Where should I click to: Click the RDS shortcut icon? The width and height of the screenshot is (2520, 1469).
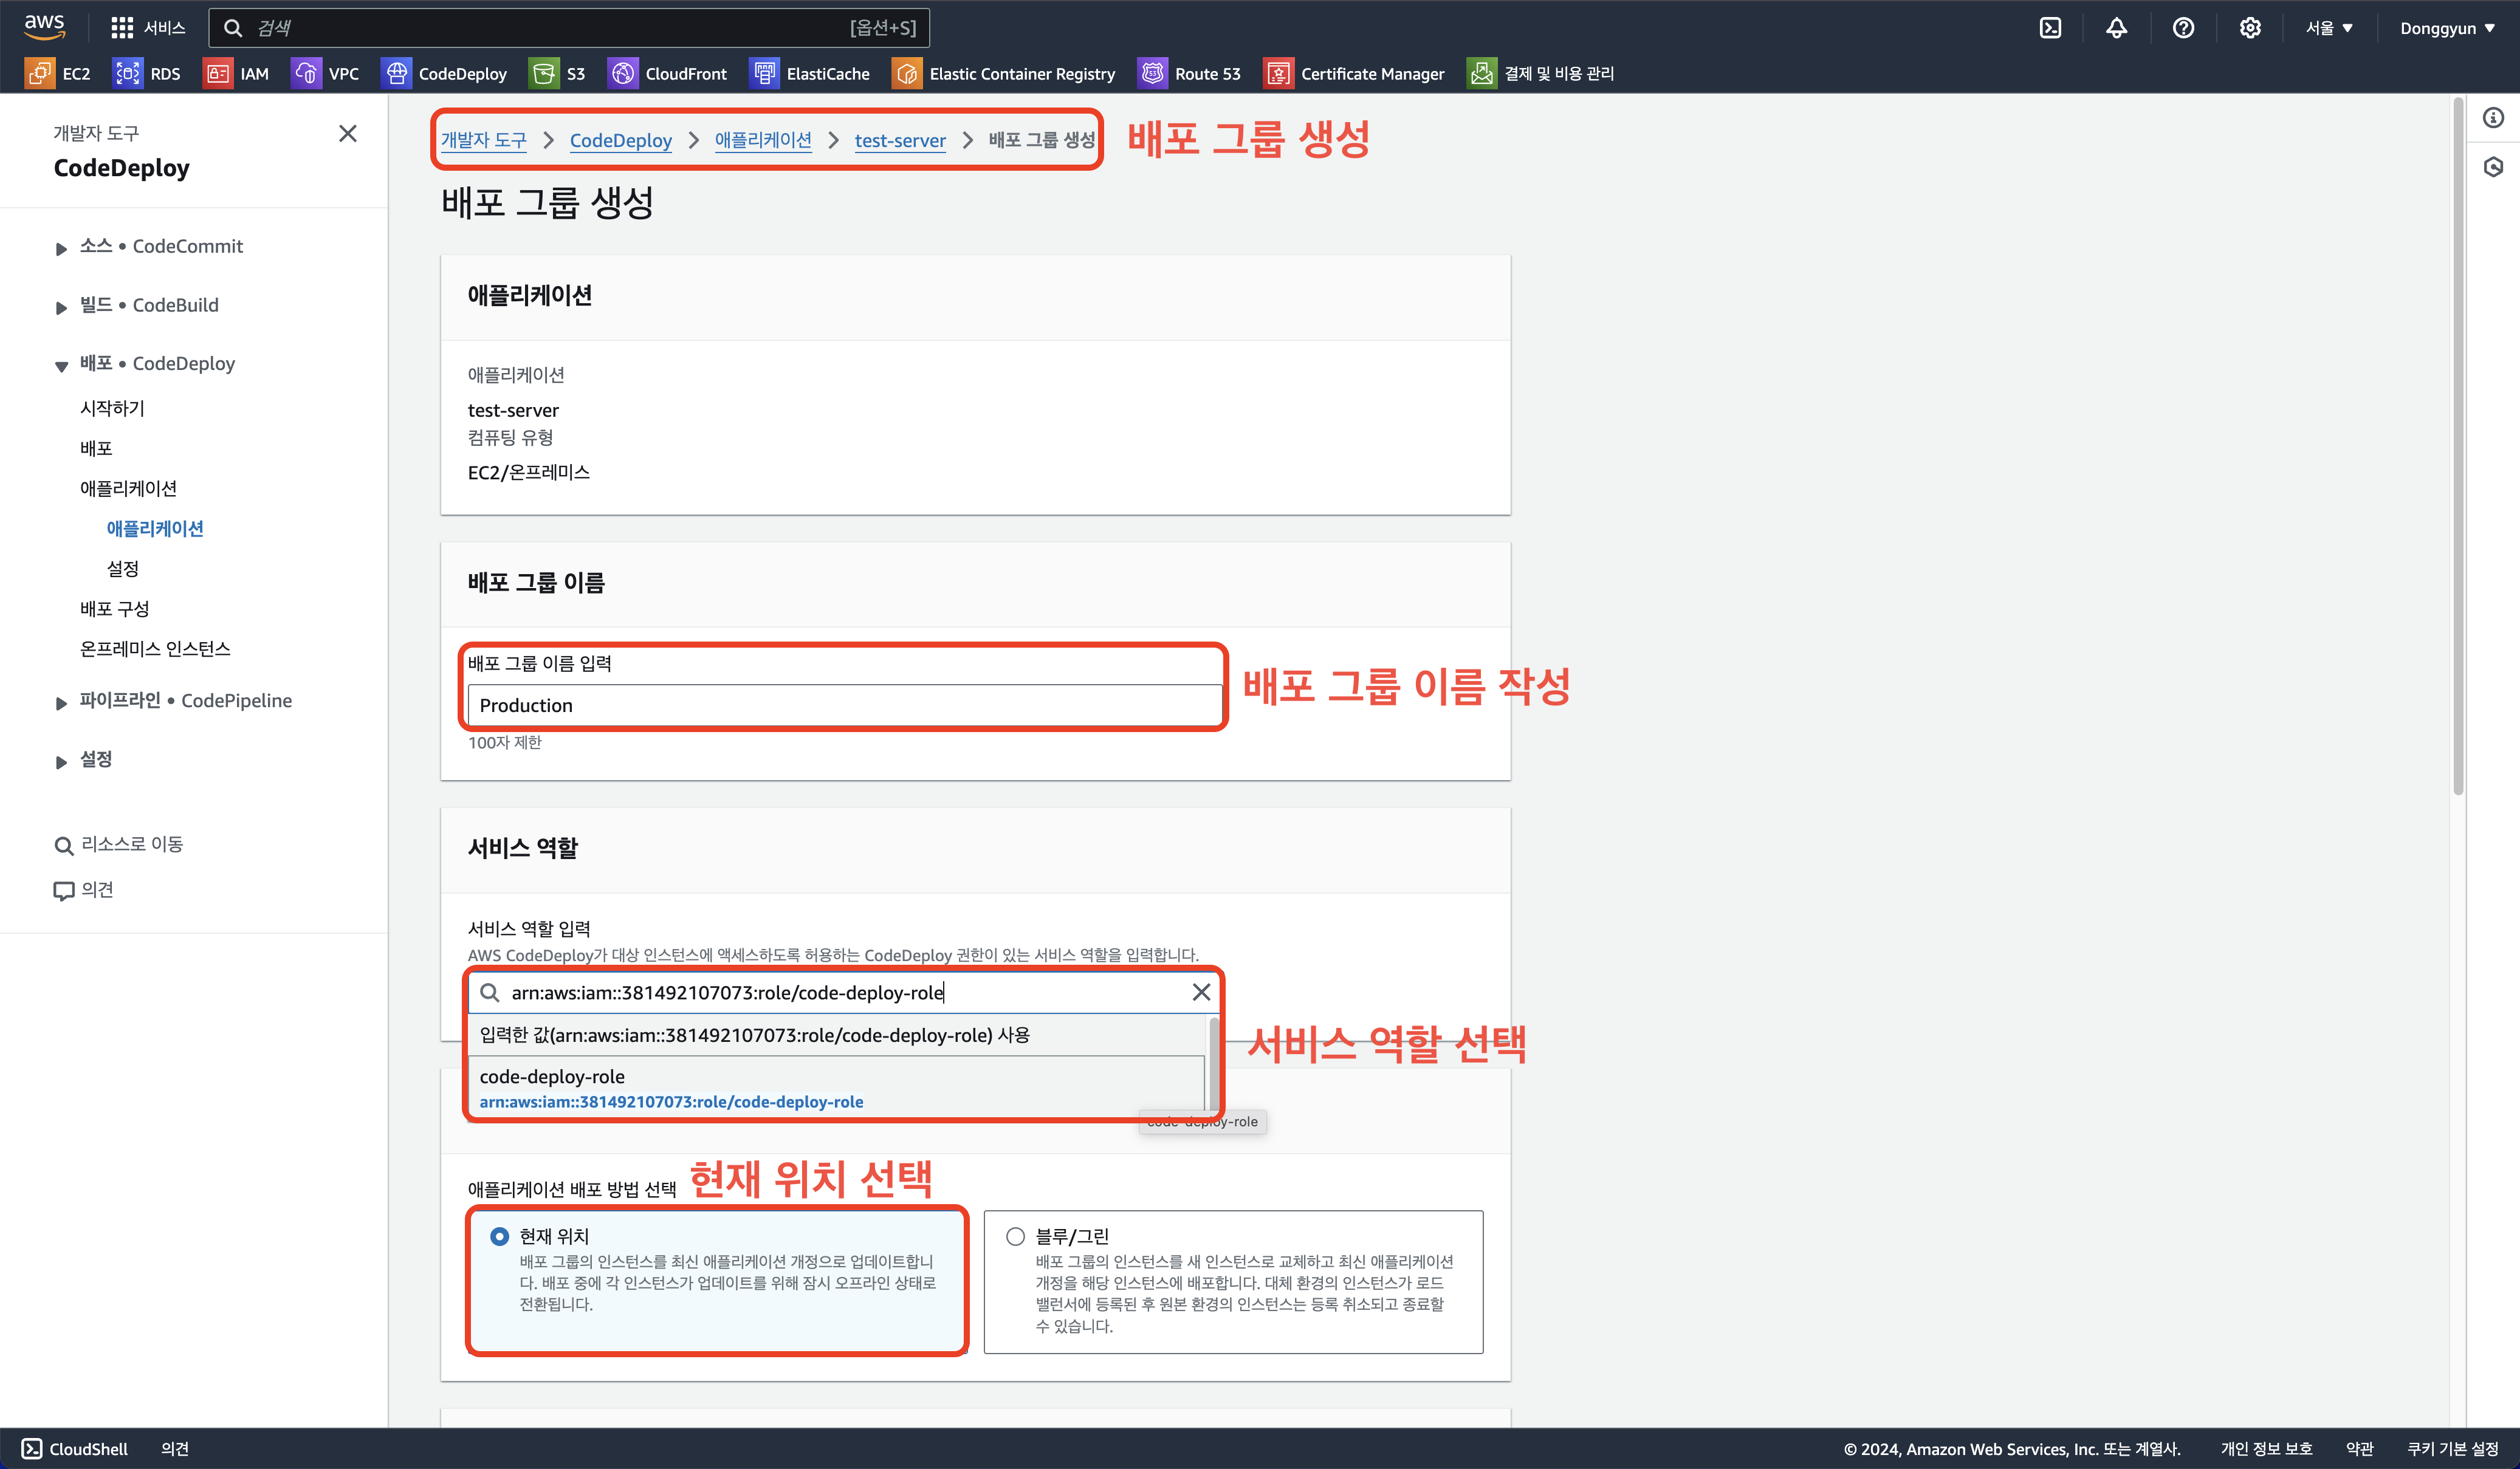[128, 73]
